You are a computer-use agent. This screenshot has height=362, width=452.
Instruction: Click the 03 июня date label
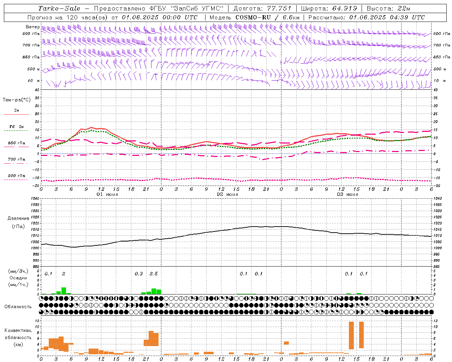(x=347, y=194)
